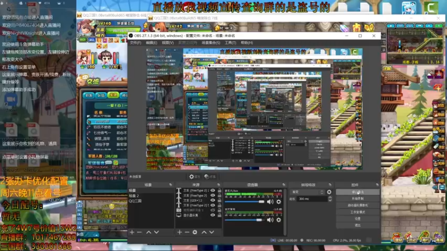Open source 滤镜 filters button above panels

(x=210, y=177)
